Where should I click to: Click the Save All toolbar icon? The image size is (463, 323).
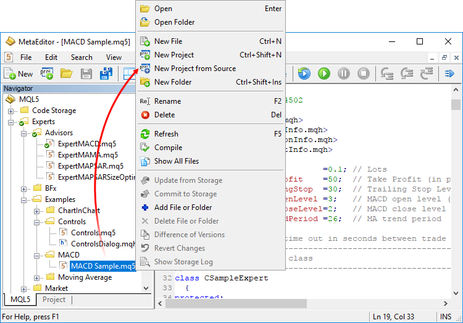pyautogui.click(x=106, y=73)
